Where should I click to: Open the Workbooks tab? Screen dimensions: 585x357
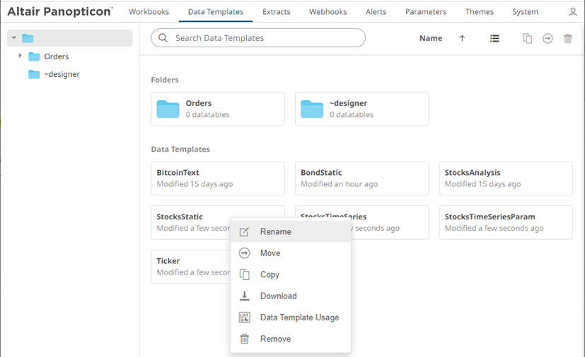click(149, 12)
